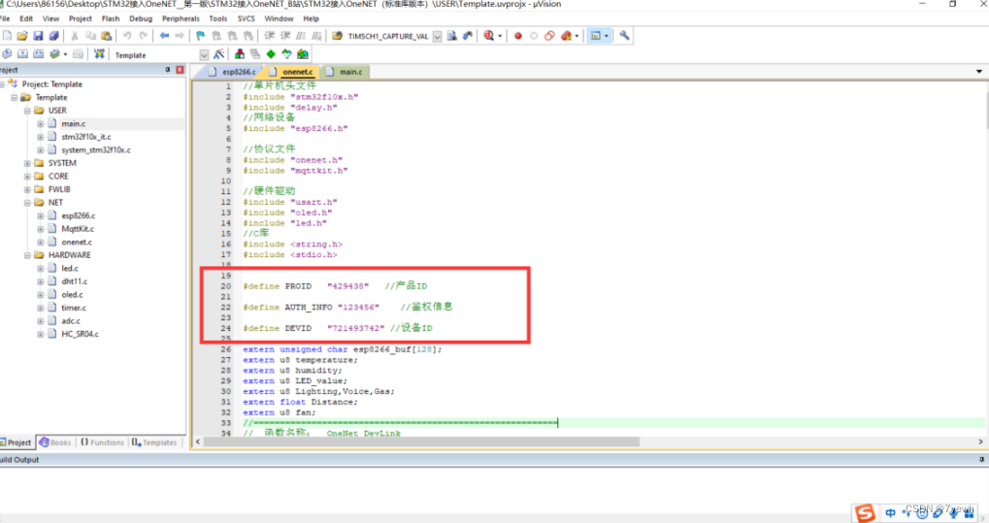Expand the CORE folder
The height and width of the screenshot is (523, 989).
coord(27,177)
